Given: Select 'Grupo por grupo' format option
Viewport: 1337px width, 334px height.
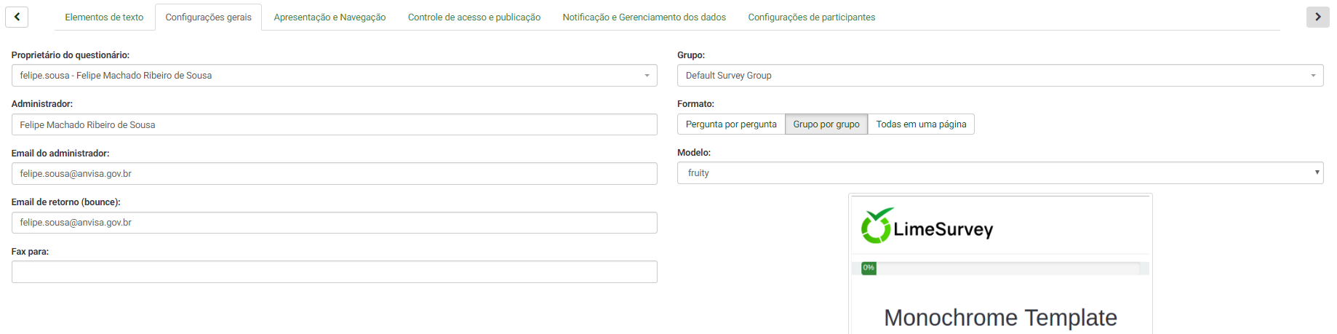Looking at the screenshot, I should click(826, 124).
